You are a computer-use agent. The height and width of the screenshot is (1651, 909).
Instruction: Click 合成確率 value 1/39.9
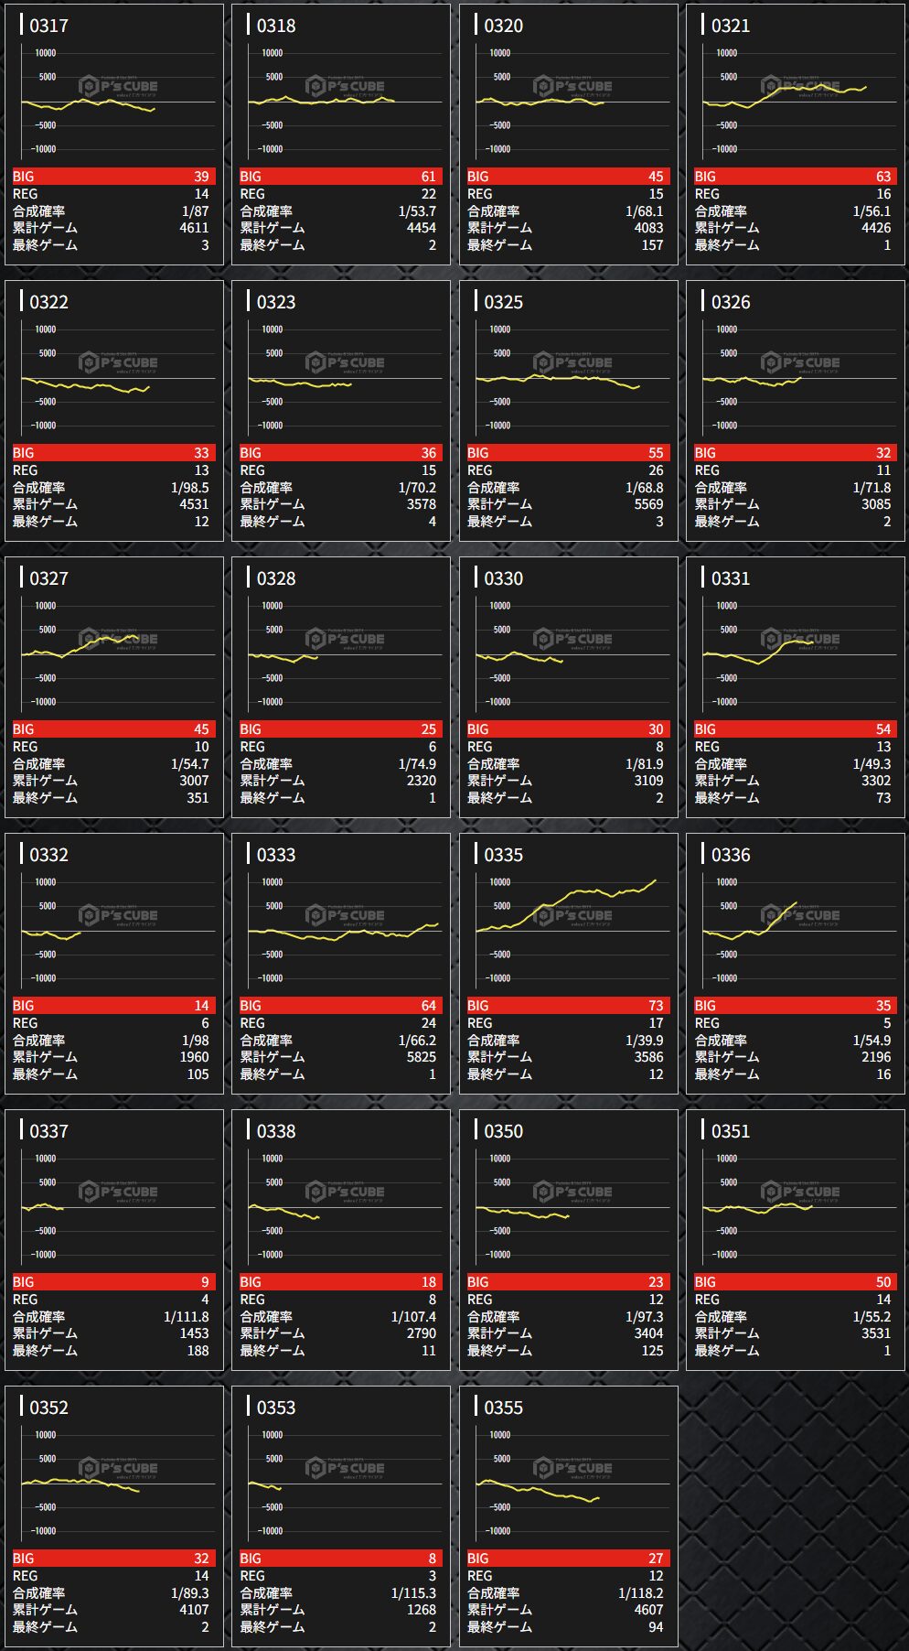pos(644,1041)
